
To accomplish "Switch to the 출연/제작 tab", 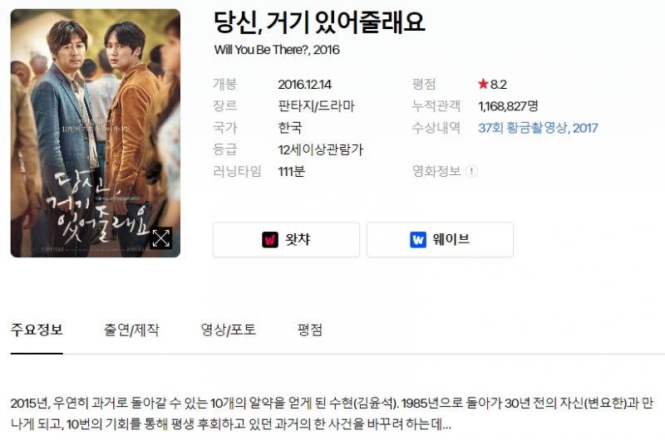I will (131, 330).
